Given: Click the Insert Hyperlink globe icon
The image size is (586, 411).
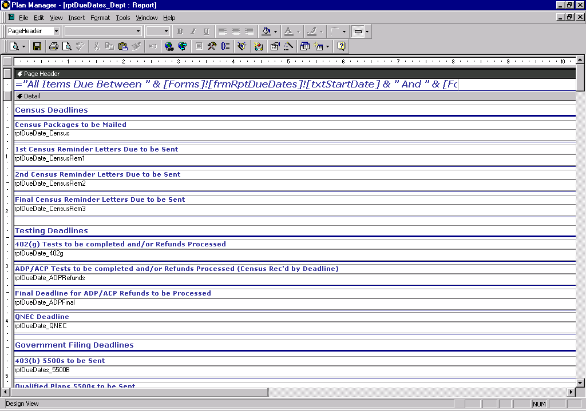Looking at the screenshot, I should point(169,46).
